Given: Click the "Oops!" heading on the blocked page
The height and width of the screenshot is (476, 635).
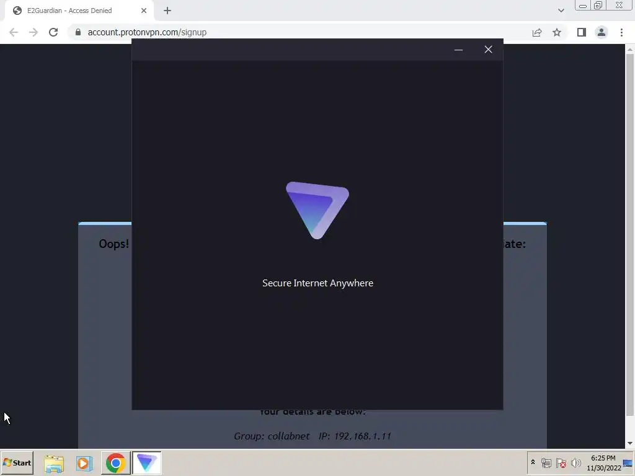Looking at the screenshot, I should tap(114, 244).
